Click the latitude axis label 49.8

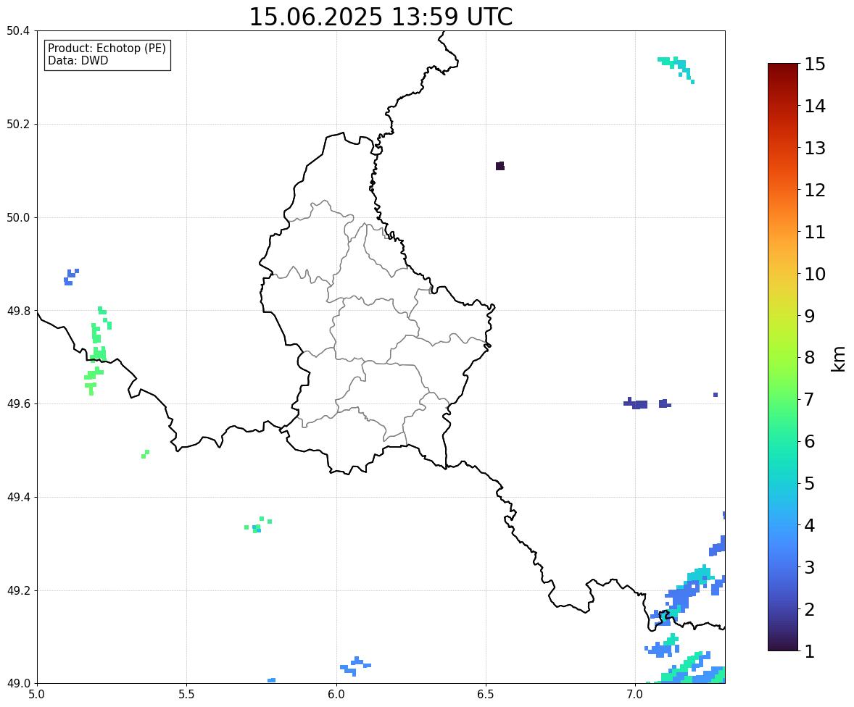[x=18, y=311]
